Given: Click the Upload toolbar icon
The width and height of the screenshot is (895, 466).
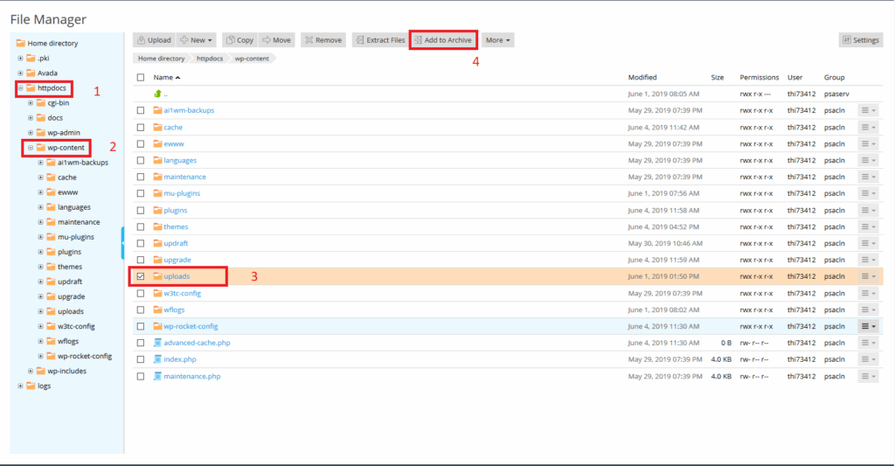Looking at the screenshot, I should 141,40.
